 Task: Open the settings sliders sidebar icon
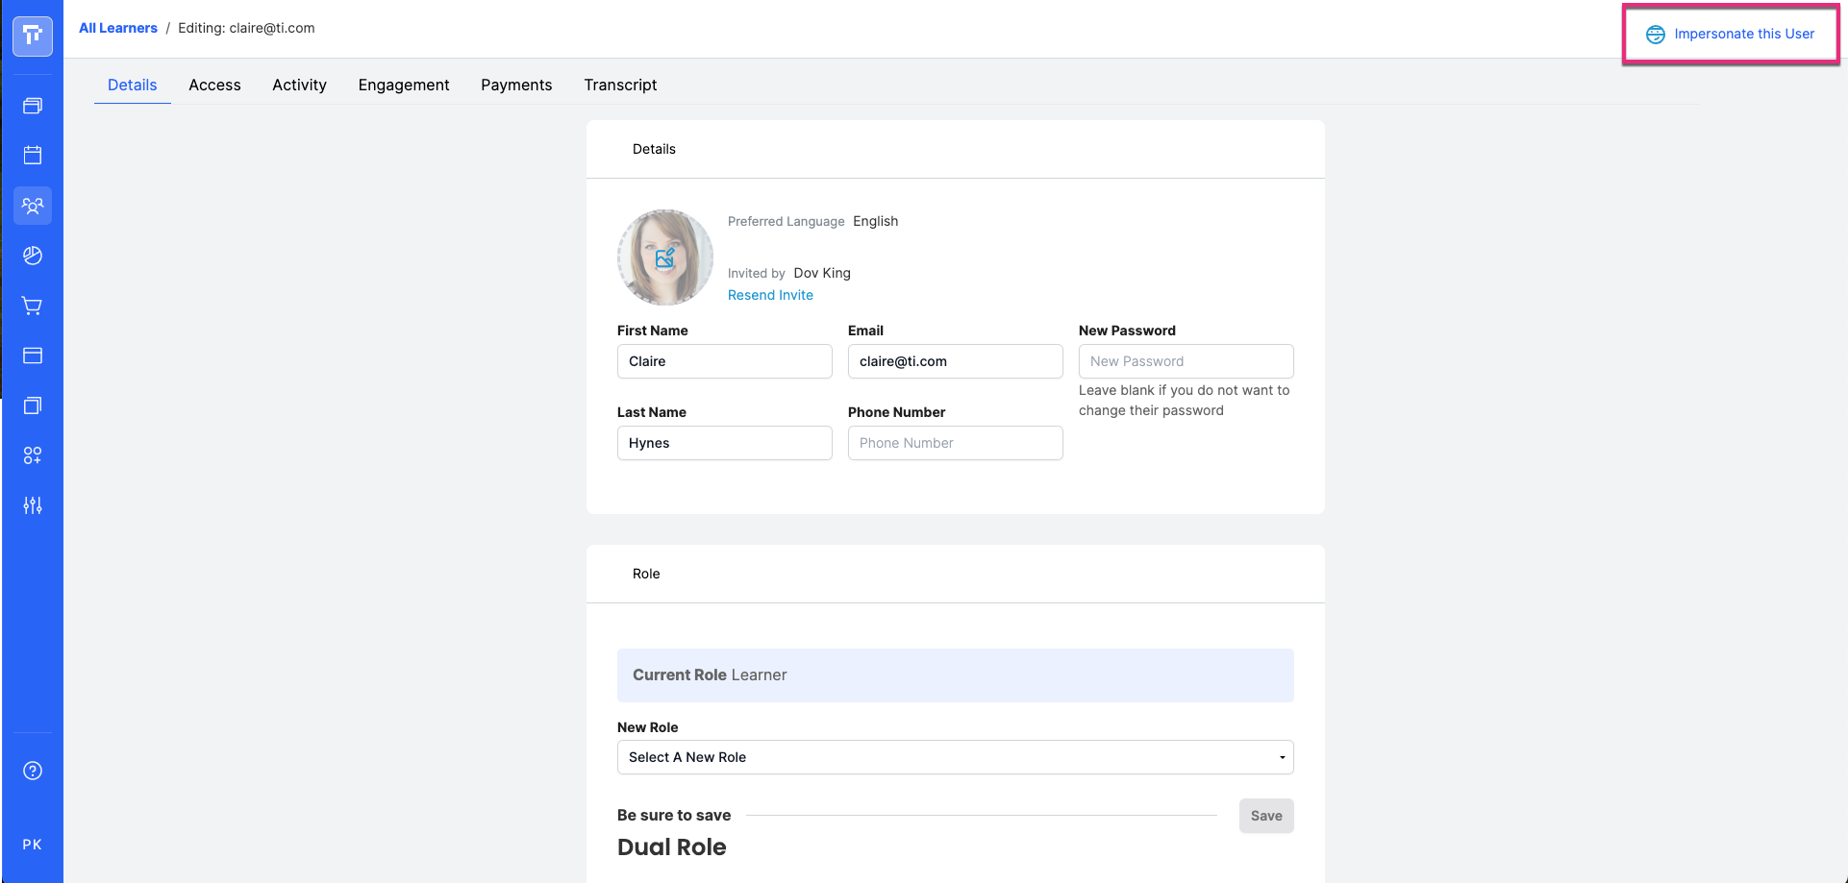(x=33, y=505)
